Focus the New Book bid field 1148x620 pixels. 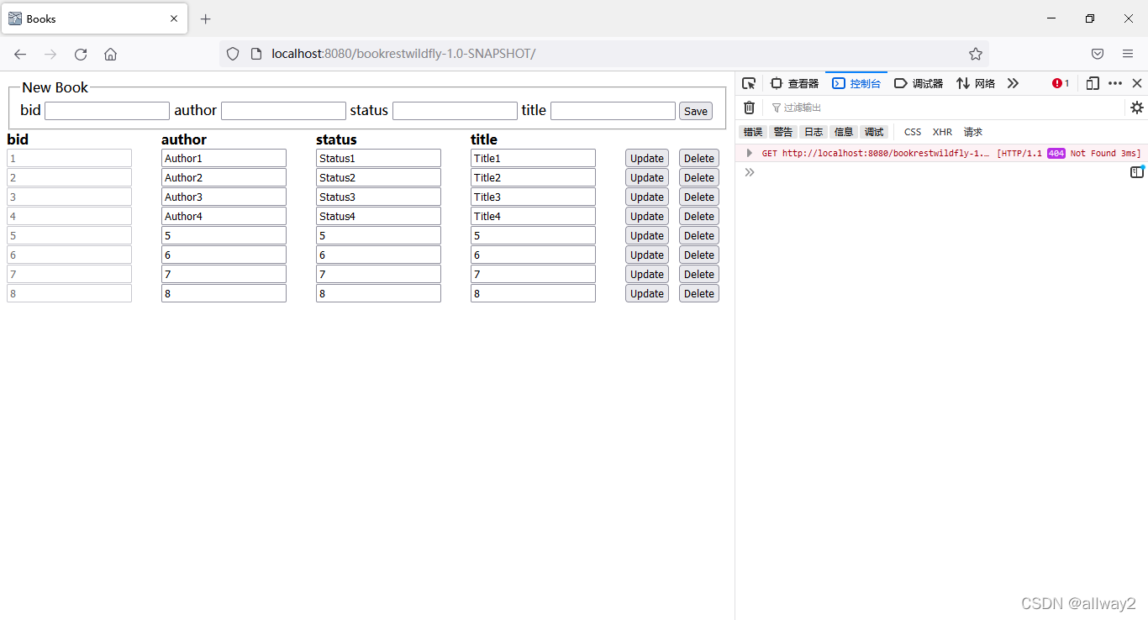pos(107,111)
